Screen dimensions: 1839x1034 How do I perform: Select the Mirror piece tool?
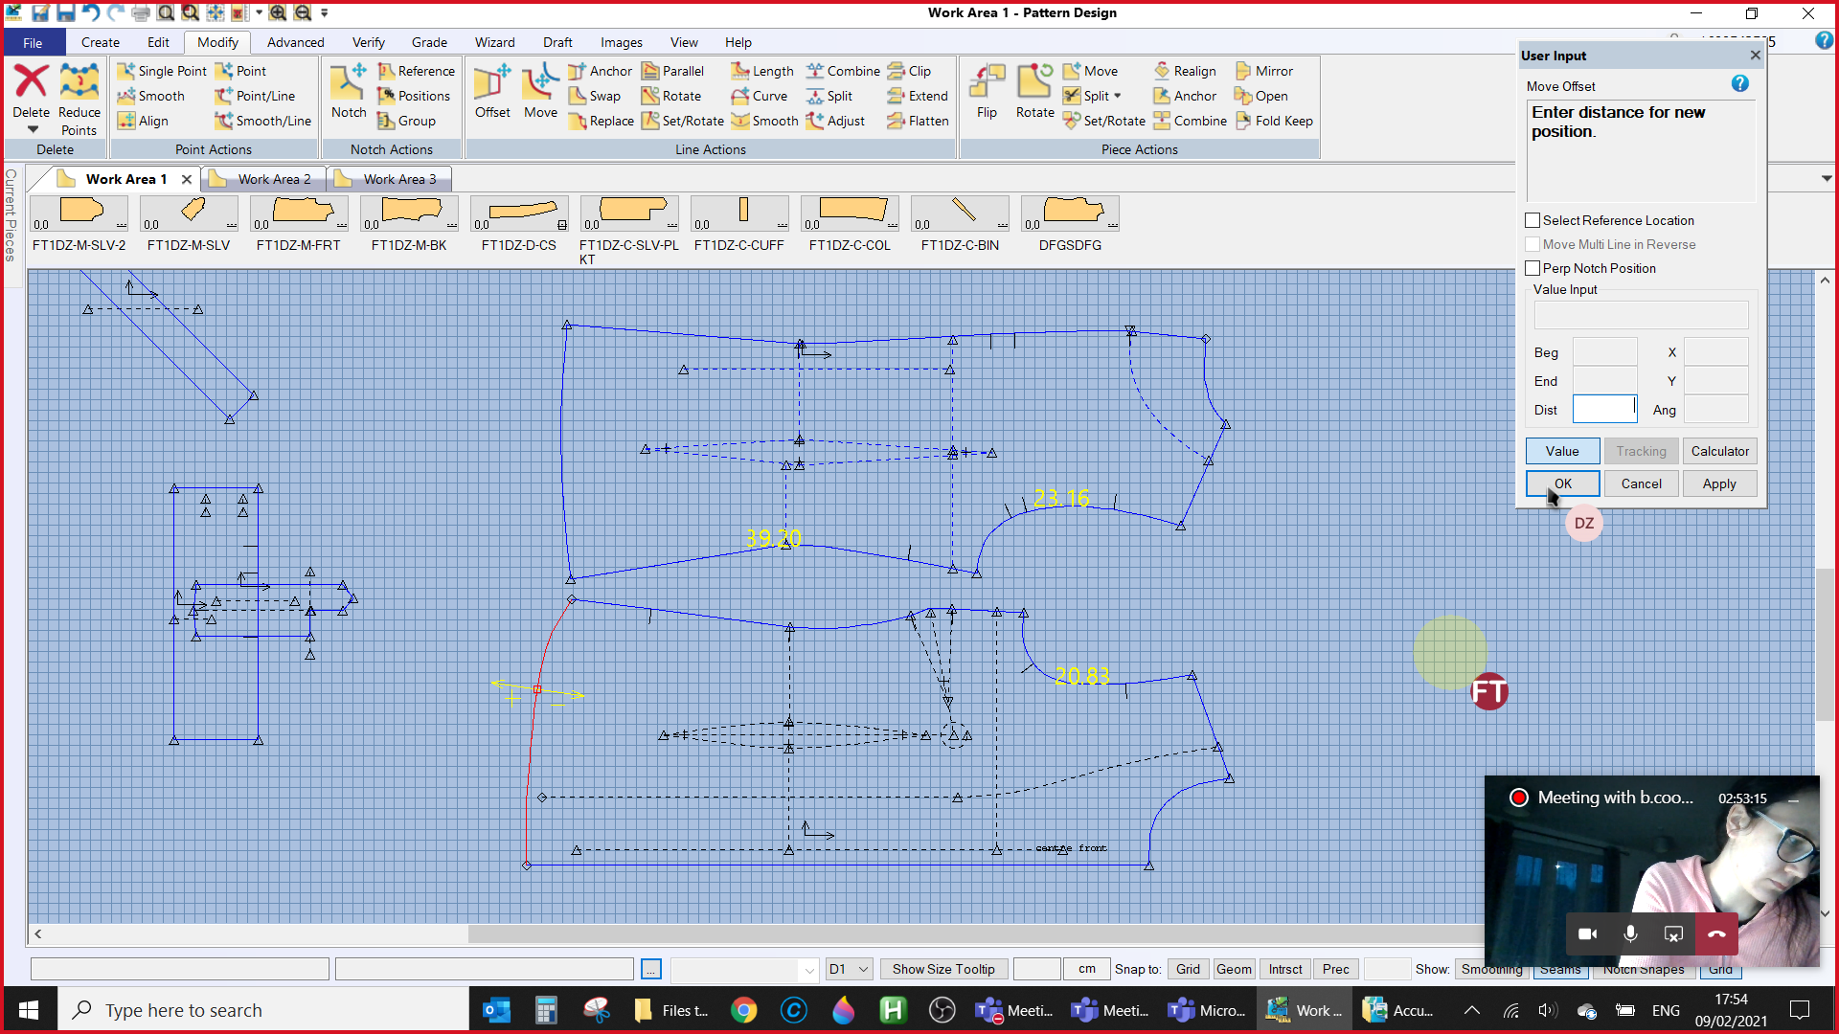tap(1264, 71)
